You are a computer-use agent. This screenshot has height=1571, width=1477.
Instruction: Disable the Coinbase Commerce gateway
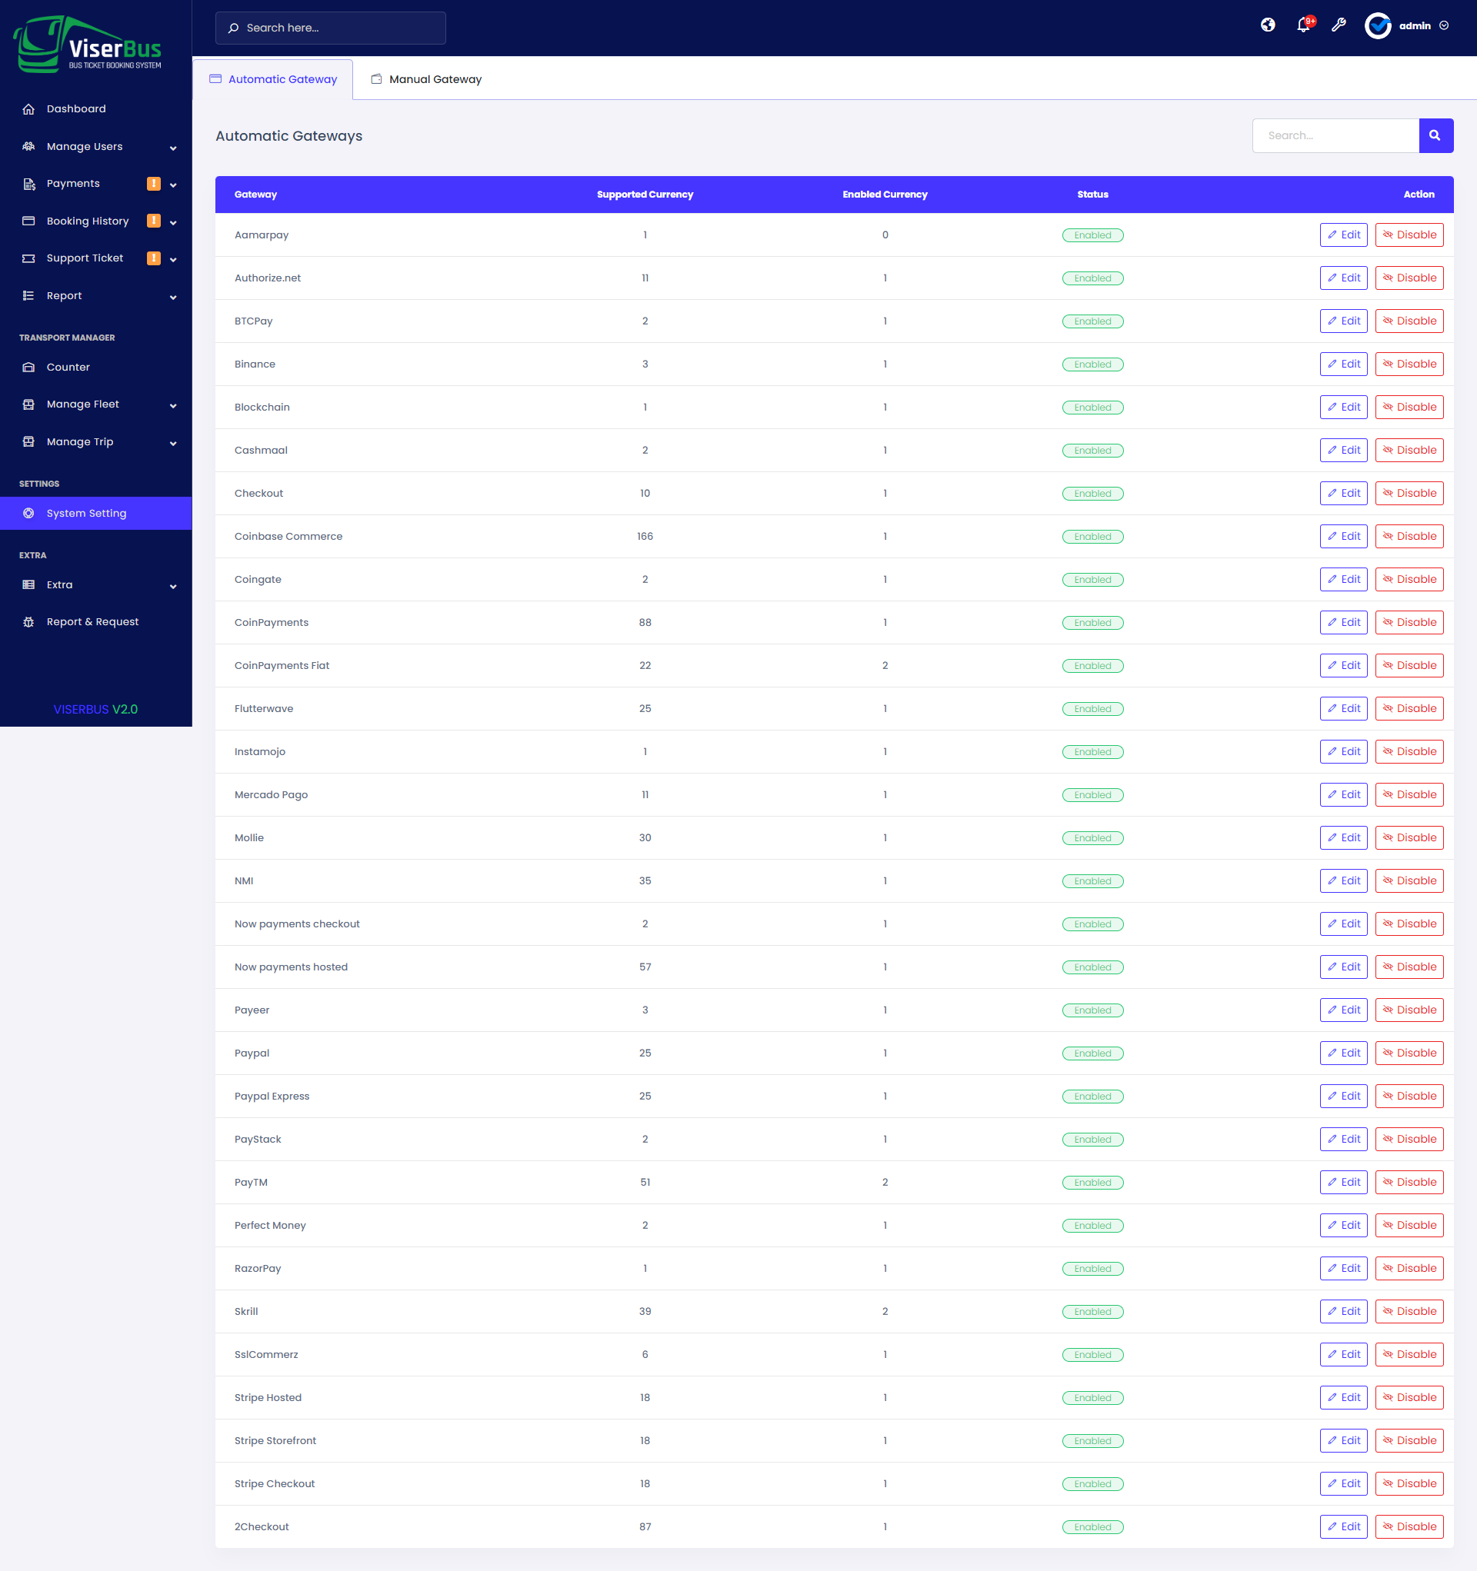pyautogui.click(x=1409, y=536)
